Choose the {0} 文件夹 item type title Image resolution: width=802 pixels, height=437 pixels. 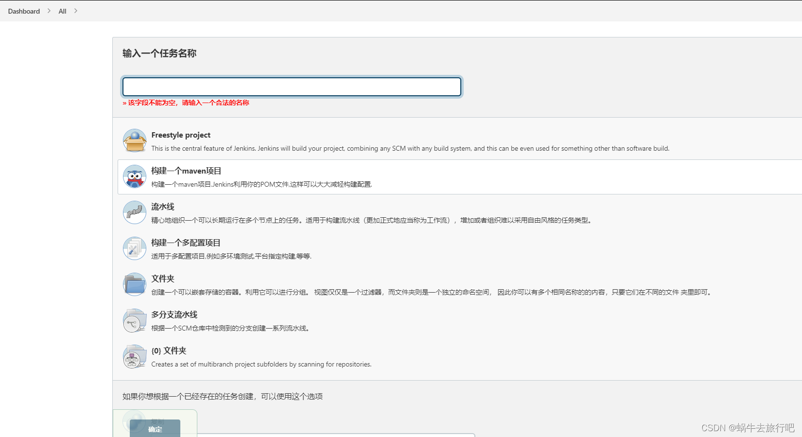pyautogui.click(x=169, y=351)
